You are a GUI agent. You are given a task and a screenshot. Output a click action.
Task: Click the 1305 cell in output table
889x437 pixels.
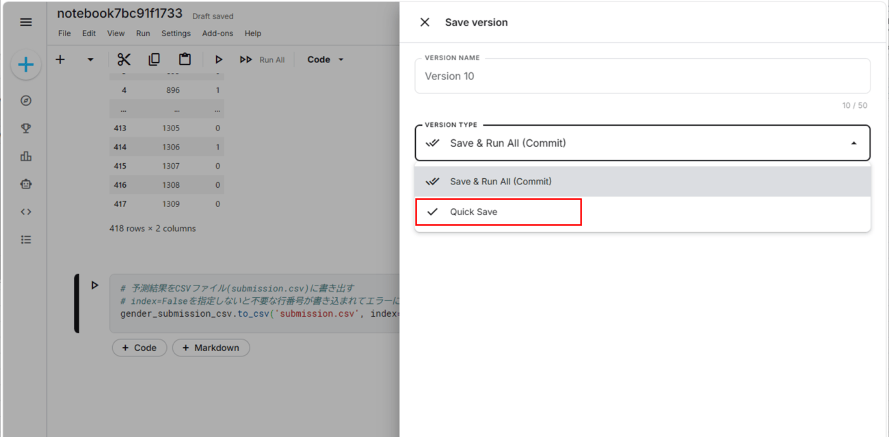click(171, 128)
